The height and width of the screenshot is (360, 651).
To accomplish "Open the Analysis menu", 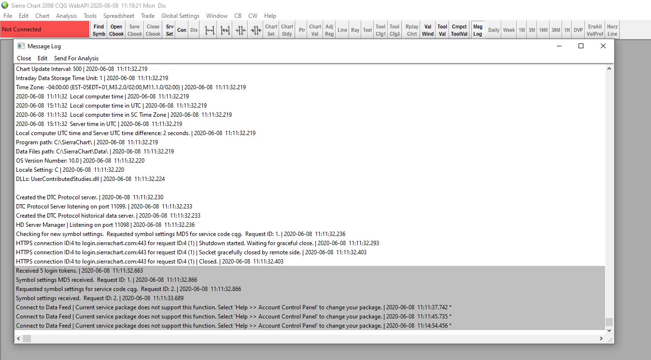I will pyautogui.click(x=66, y=16).
